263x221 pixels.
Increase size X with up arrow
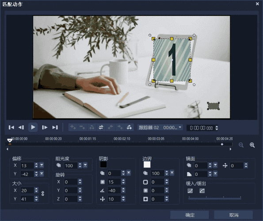pyautogui.click(x=36, y=189)
